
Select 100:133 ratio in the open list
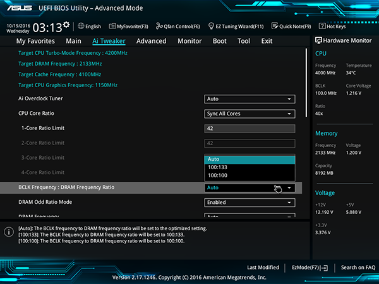tap(250, 167)
